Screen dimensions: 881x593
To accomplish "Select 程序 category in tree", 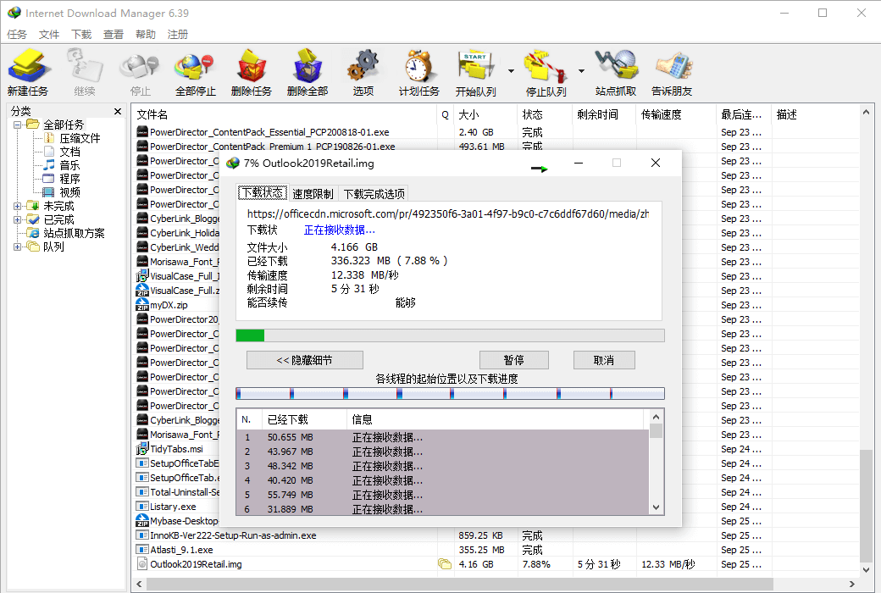I will click(69, 179).
